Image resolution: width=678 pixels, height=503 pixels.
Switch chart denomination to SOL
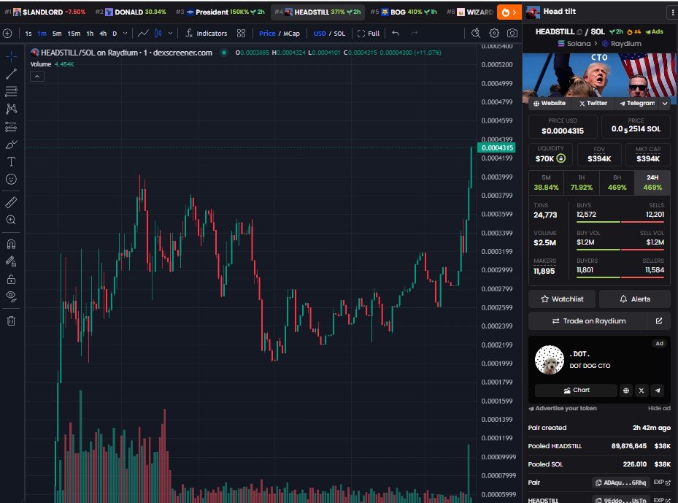pyautogui.click(x=339, y=34)
